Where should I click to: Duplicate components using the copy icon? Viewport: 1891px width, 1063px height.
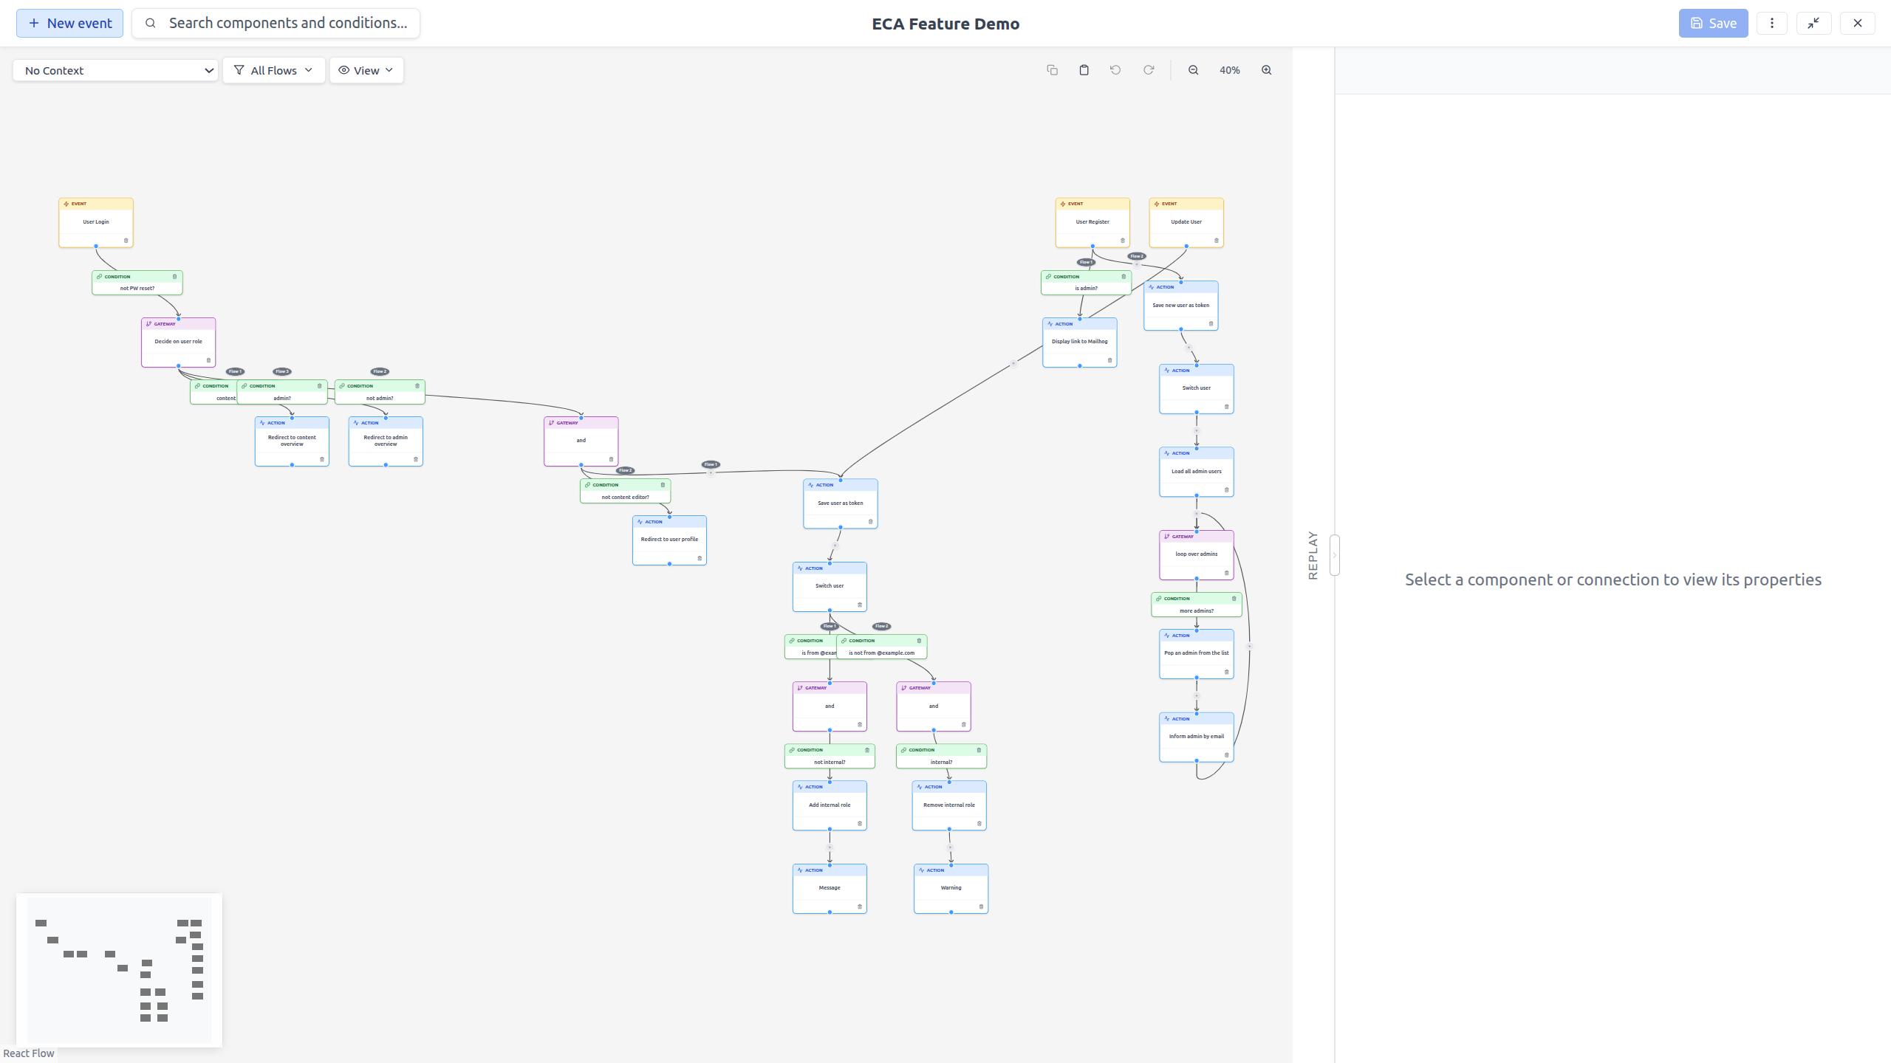1052,69
